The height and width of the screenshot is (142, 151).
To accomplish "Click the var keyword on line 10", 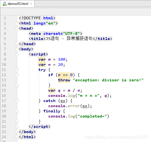I will coord(42,64).
